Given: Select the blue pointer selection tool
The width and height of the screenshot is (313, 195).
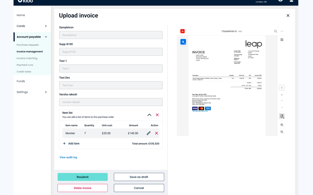Looking at the screenshot, I should point(183,42).
